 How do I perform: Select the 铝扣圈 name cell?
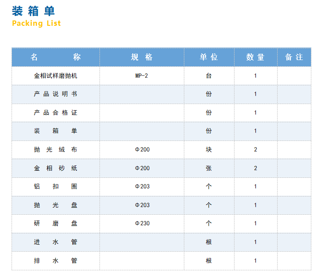click(x=56, y=186)
